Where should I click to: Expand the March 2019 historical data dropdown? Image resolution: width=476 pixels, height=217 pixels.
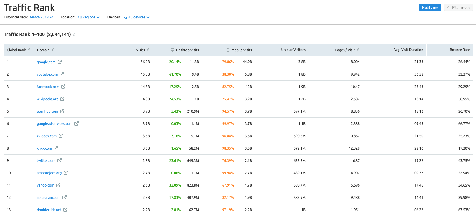(x=42, y=17)
